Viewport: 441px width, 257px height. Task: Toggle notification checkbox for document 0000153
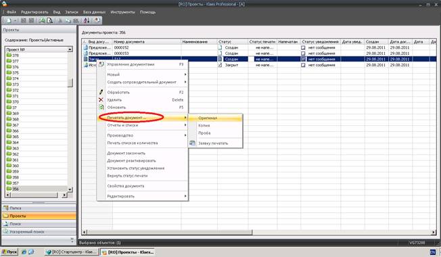[x=303, y=53]
